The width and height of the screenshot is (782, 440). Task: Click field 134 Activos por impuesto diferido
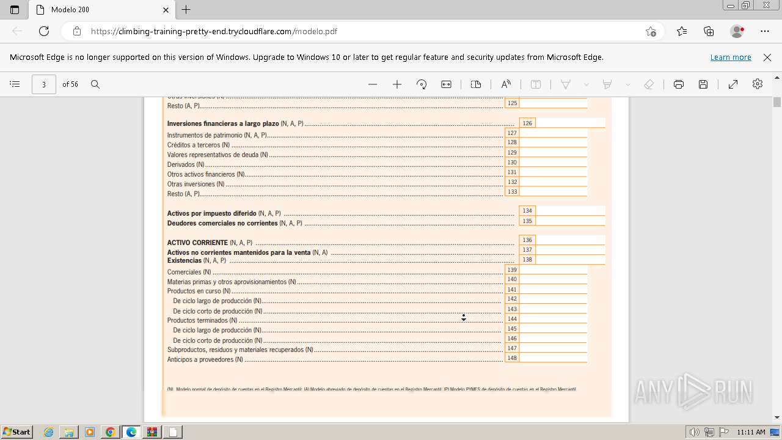click(570, 210)
